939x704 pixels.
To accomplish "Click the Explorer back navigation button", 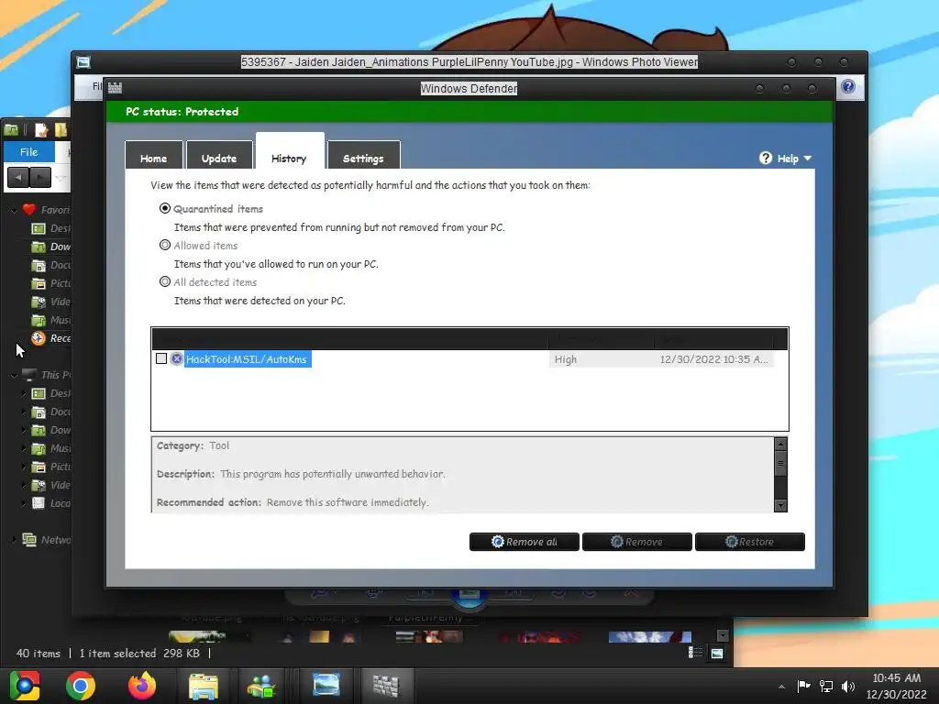I will [18, 177].
